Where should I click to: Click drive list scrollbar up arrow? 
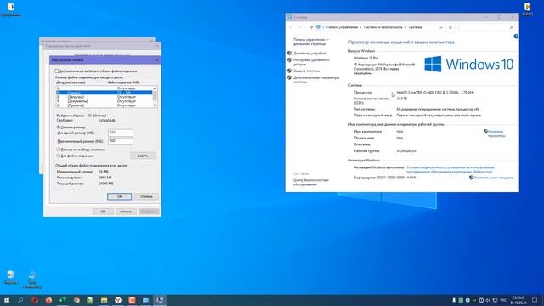pyautogui.click(x=155, y=88)
